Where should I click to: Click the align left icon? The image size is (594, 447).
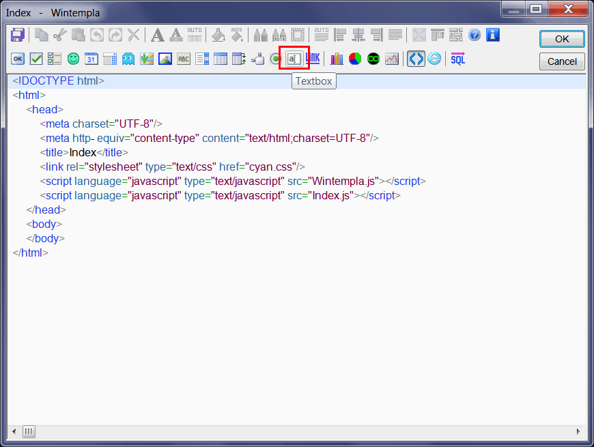340,35
